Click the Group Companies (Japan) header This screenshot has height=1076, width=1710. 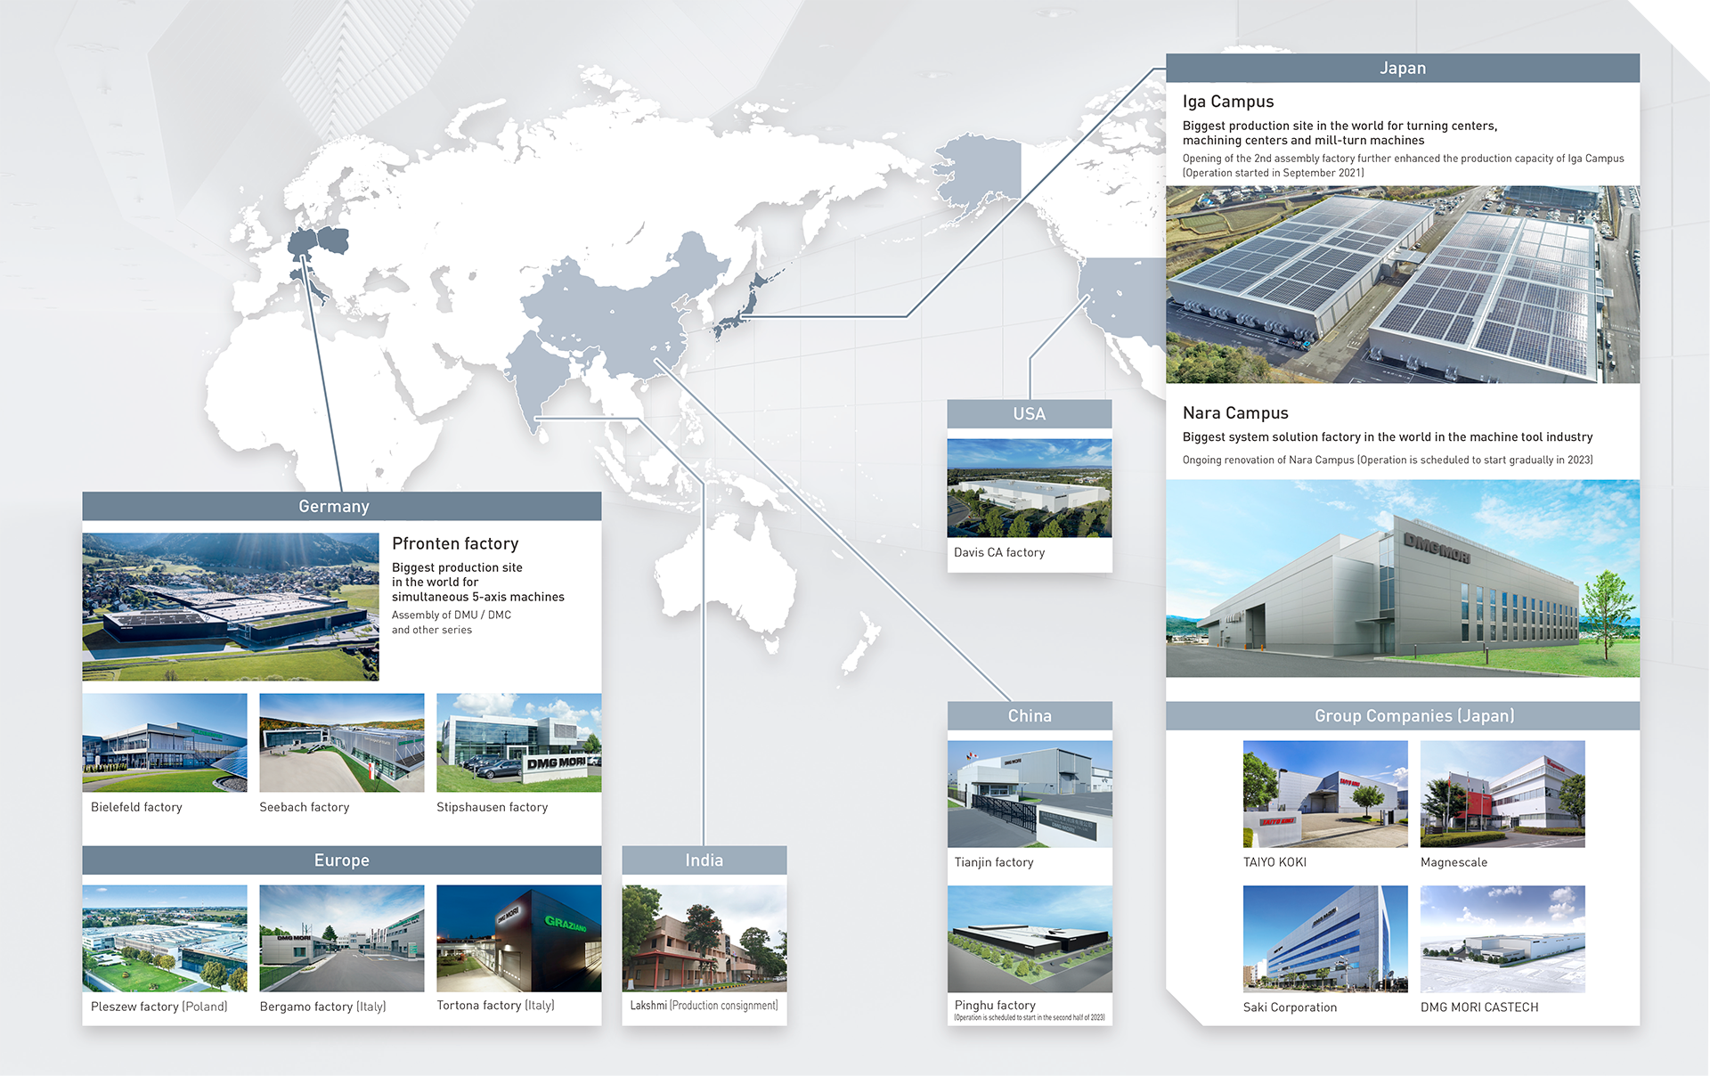(x=1403, y=716)
